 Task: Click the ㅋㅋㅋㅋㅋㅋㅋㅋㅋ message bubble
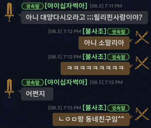pyautogui.click(x=95, y=68)
